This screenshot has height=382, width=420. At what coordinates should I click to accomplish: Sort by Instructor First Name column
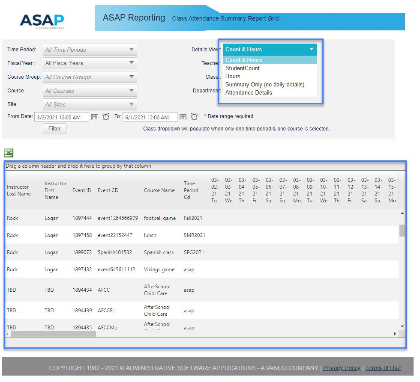(x=55, y=190)
